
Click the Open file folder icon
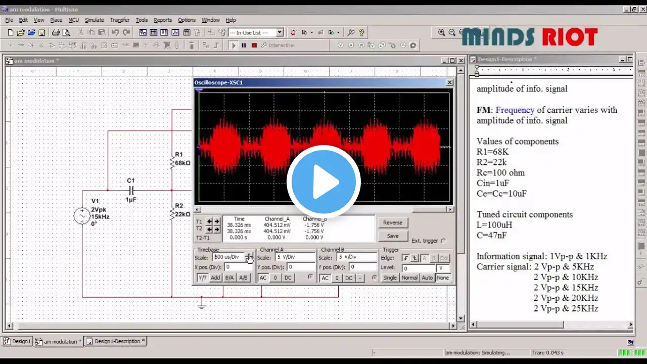(x=21, y=32)
